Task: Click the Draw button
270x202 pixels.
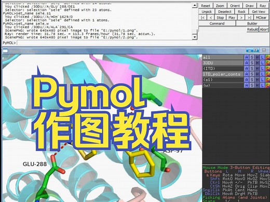Action: click(x=250, y=6)
